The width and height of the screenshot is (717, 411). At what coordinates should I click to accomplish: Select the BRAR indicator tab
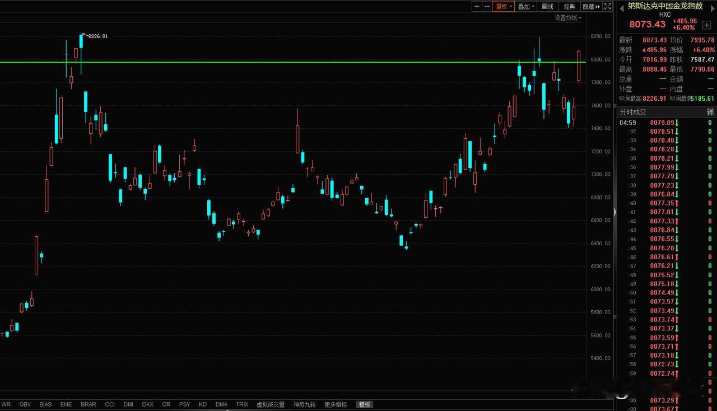(x=89, y=404)
